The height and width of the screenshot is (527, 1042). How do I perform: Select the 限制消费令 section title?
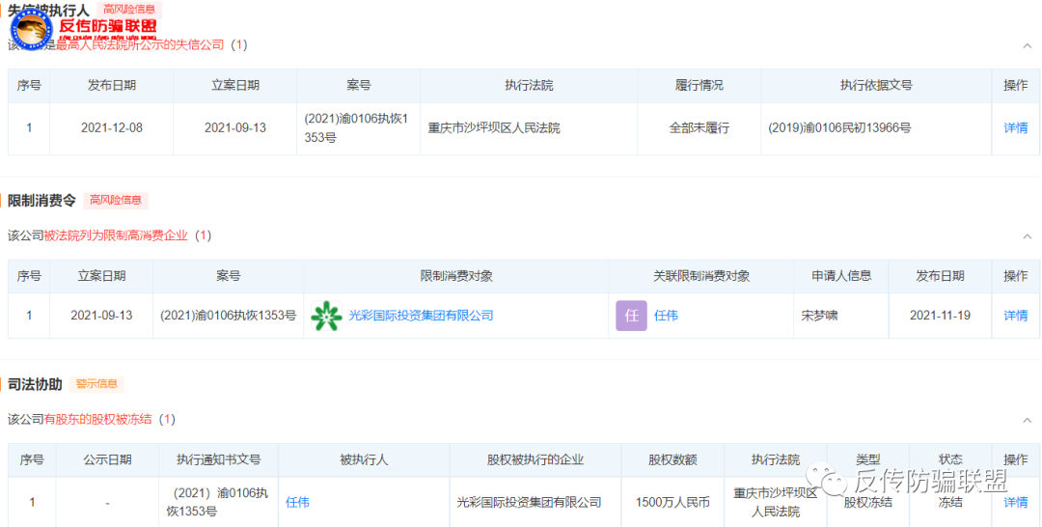coord(41,200)
